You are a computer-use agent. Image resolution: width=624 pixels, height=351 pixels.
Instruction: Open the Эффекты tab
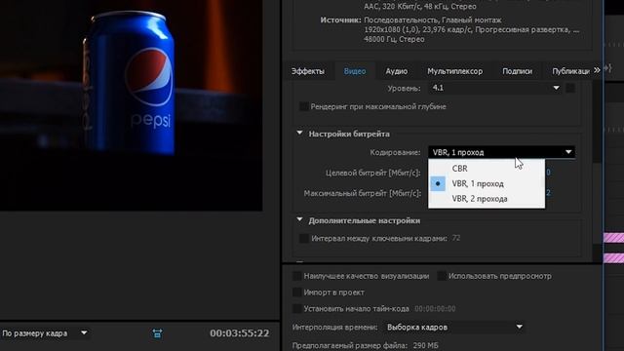(x=308, y=71)
